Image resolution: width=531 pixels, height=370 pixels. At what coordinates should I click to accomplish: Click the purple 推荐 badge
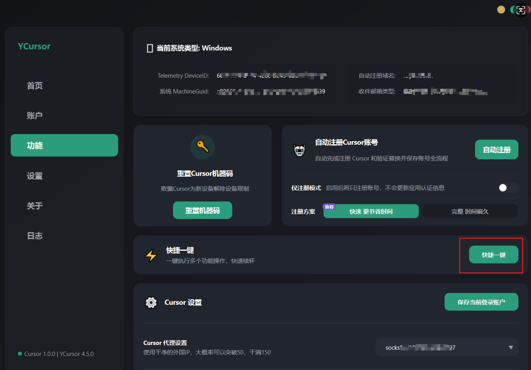click(329, 207)
